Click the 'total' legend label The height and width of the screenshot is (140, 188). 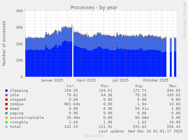click(16, 127)
